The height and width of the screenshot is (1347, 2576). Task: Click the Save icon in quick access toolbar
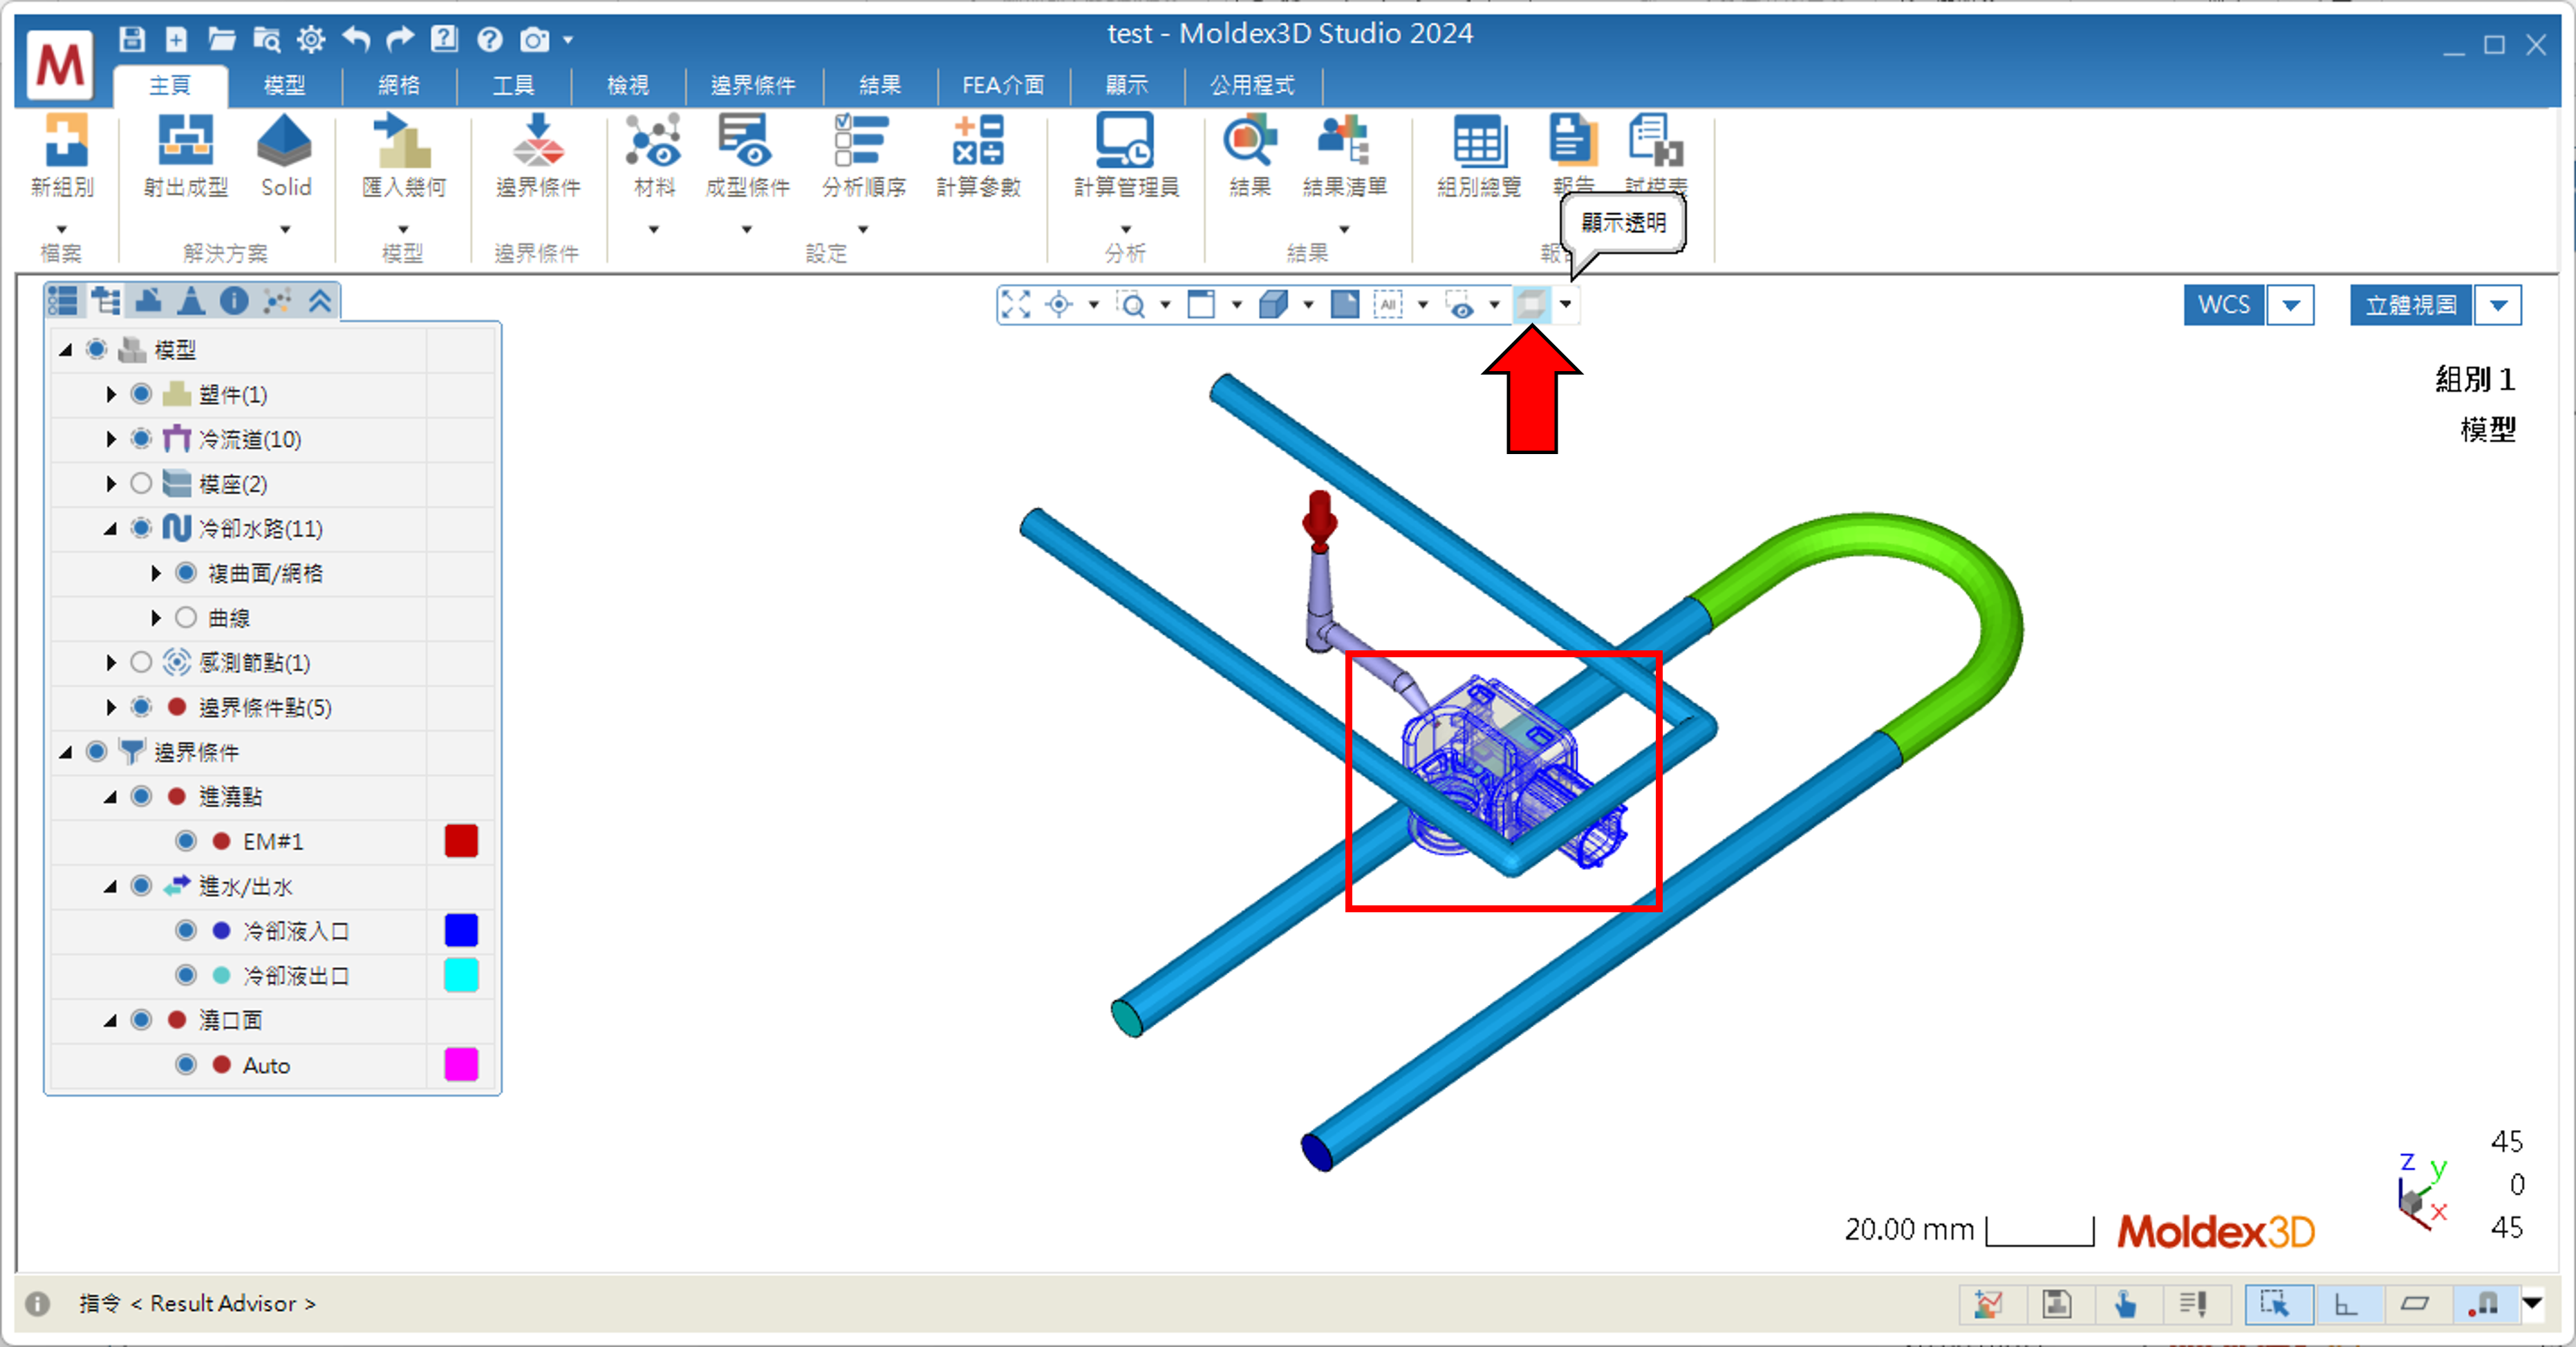[x=132, y=39]
